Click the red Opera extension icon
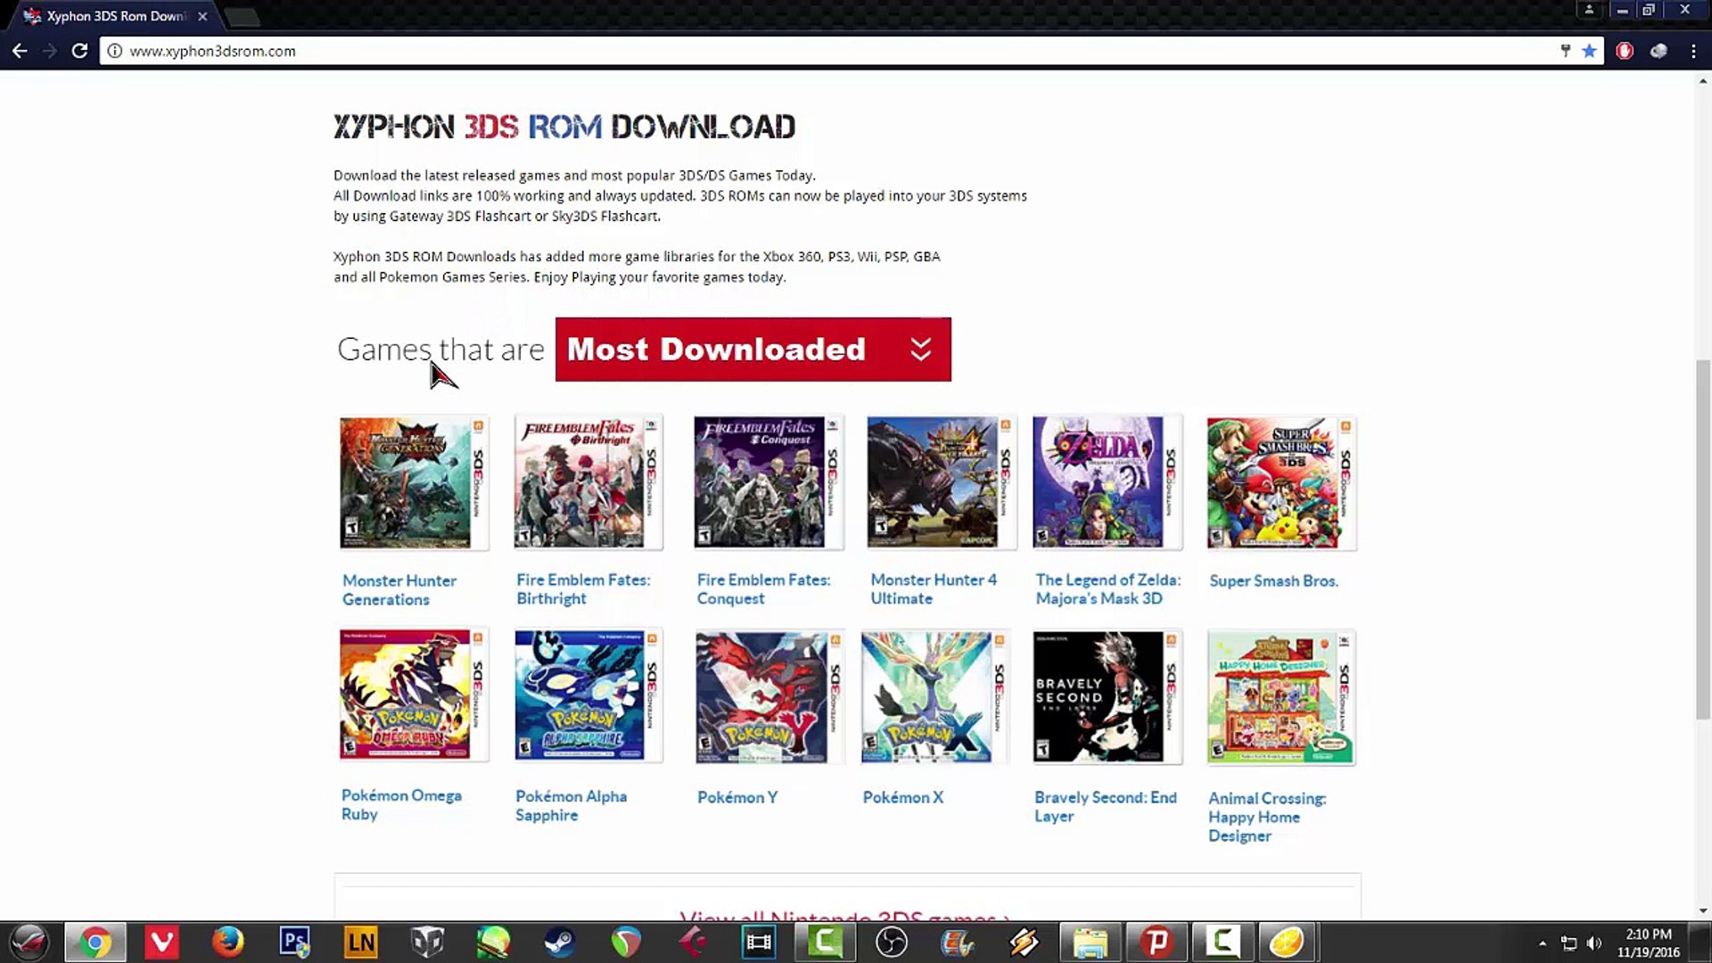Viewport: 1712px width, 963px height. tap(1625, 51)
